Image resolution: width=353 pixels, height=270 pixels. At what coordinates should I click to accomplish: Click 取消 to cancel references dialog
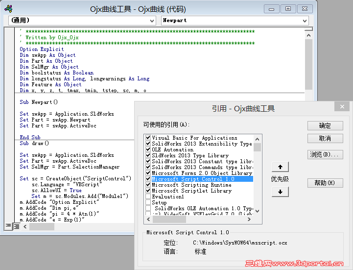tap(325, 138)
